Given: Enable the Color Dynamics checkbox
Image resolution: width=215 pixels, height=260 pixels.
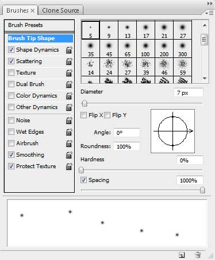Looking at the screenshot, I should tap(11, 96).
